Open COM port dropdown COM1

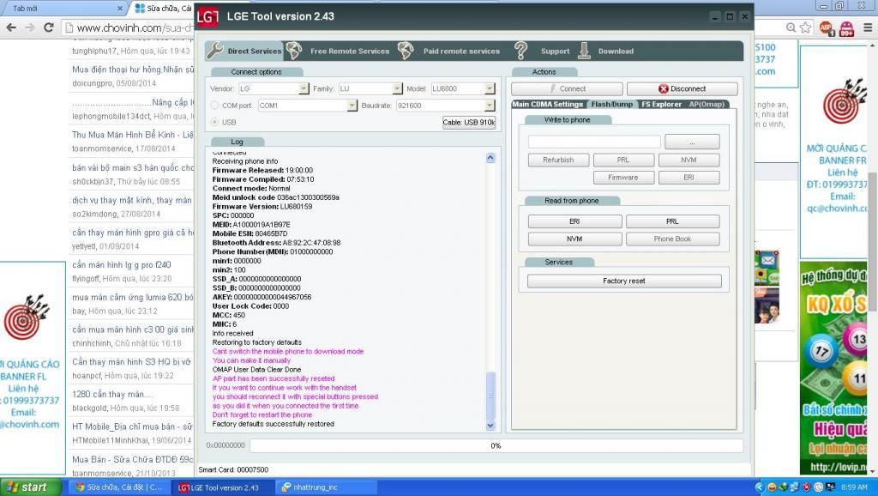[352, 106]
